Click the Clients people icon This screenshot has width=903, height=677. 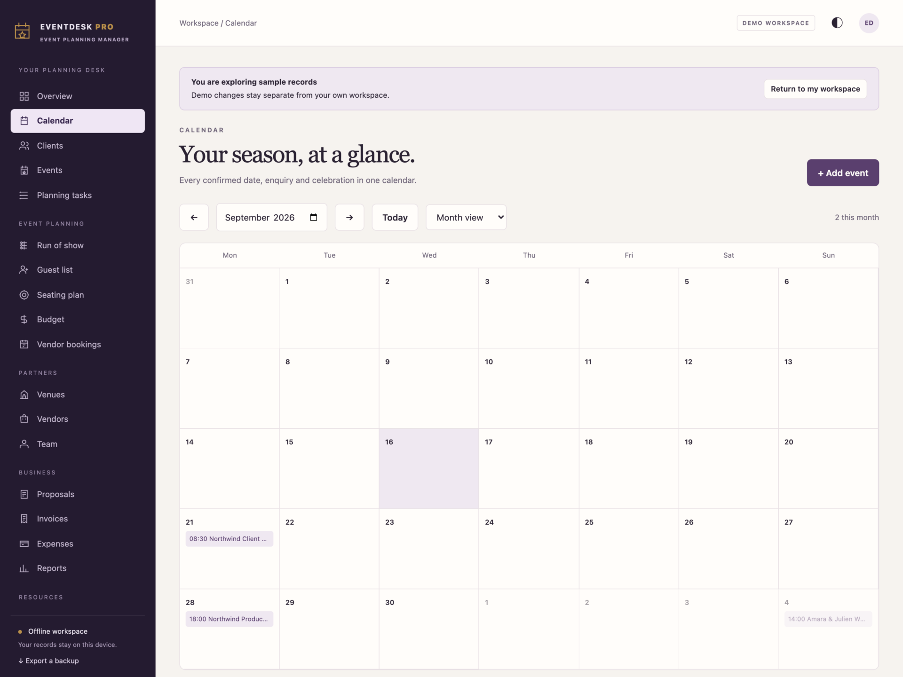point(24,146)
